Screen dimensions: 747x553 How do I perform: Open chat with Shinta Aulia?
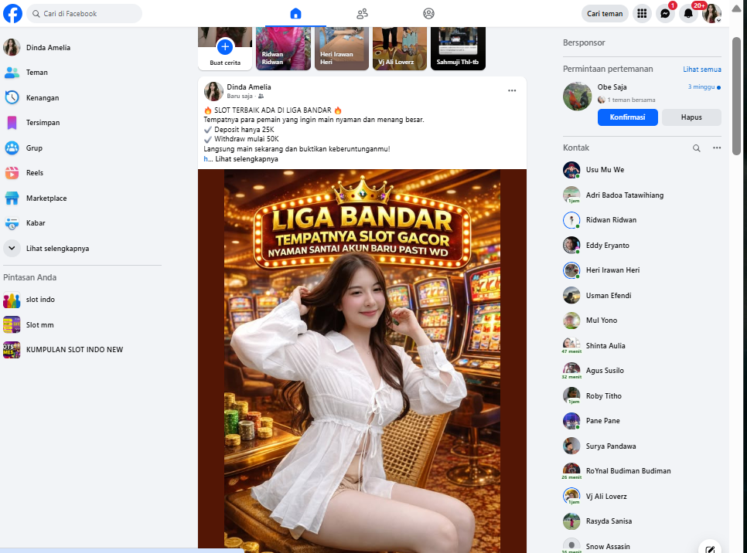[x=642, y=345]
